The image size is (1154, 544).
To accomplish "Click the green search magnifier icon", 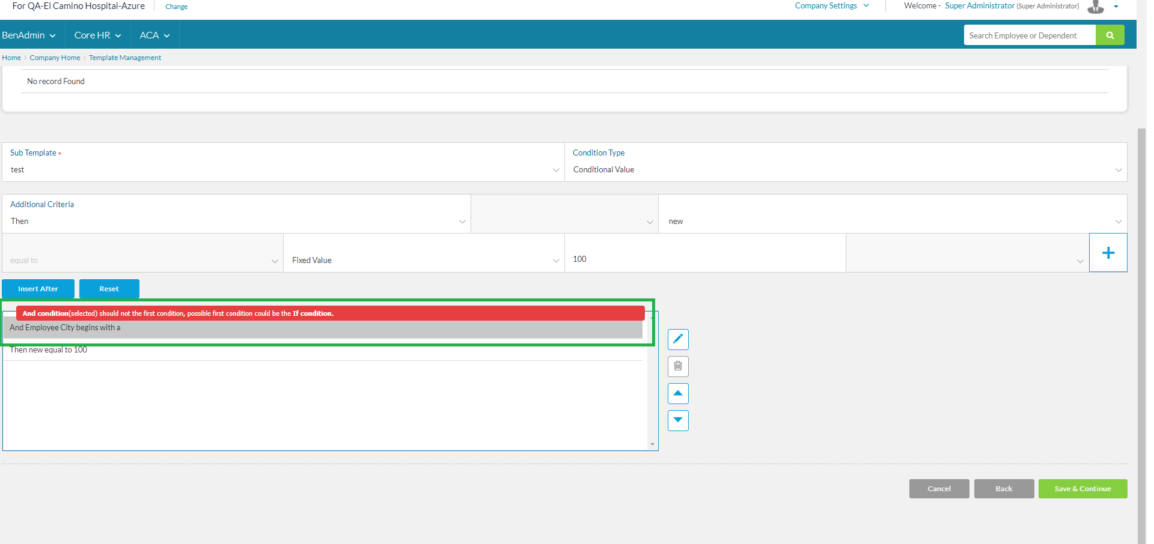I will click(x=1110, y=35).
